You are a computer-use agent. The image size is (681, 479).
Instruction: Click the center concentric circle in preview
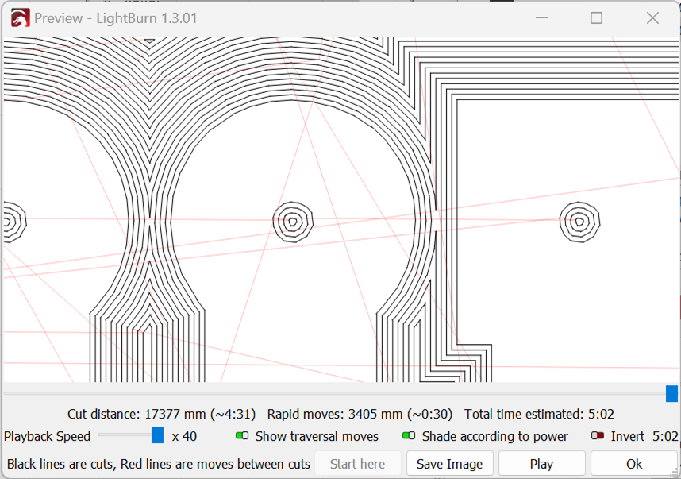coord(293,222)
